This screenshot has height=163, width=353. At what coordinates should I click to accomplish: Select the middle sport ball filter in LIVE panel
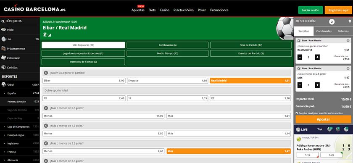(338, 129)
